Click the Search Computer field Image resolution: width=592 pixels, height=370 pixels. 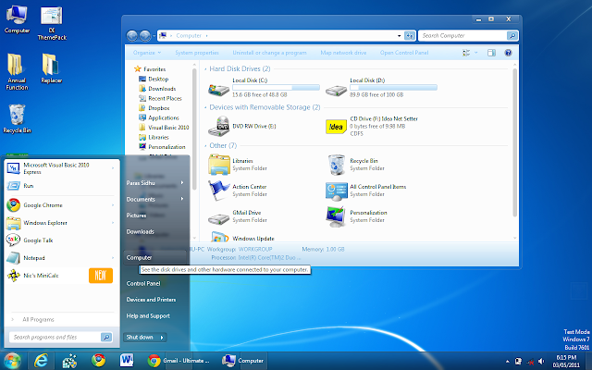pos(462,35)
